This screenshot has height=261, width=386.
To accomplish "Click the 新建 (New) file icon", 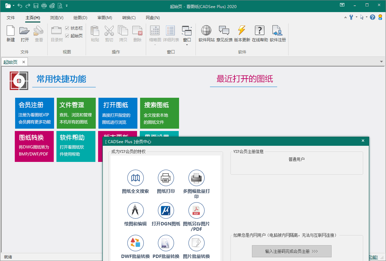I will click(x=11, y=31).
